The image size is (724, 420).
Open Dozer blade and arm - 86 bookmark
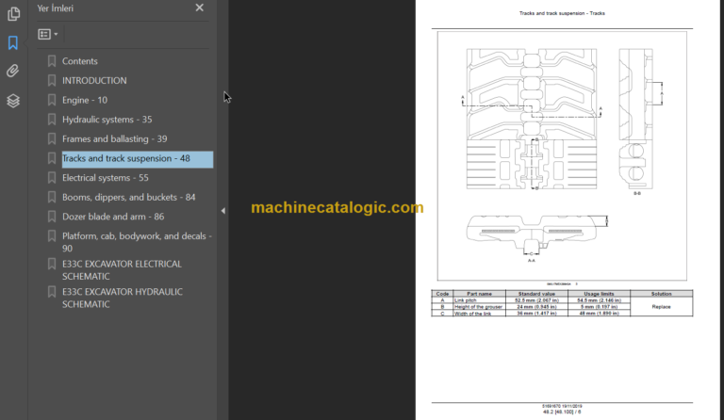113,217
